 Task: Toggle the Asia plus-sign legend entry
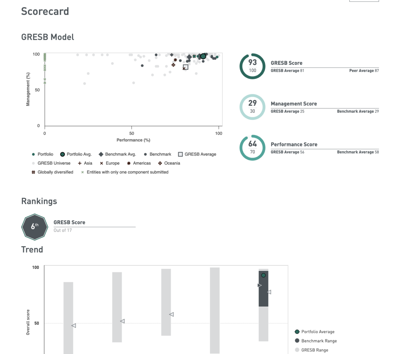tap(85, 163)
